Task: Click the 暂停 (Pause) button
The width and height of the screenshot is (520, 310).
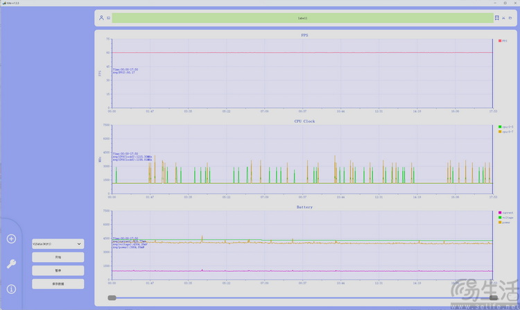Action: coord(58,270)
